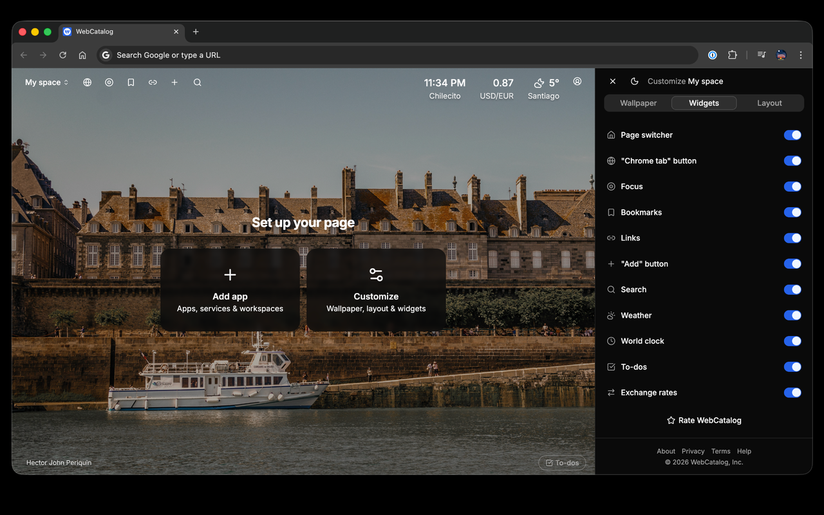The width and height of the screenshot is (824, 515).
Task: Select the Widgets tab
Action: coord(704,103)
